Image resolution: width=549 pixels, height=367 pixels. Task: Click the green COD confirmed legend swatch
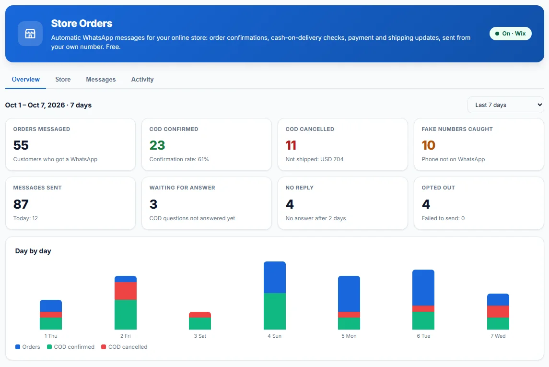pos(49,347)
